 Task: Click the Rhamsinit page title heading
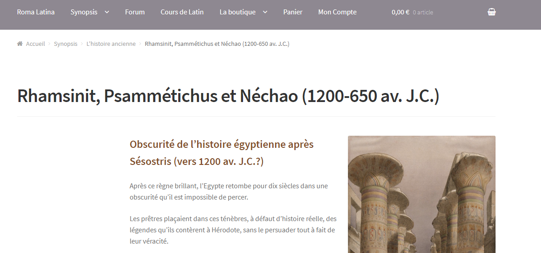(228, 97)
